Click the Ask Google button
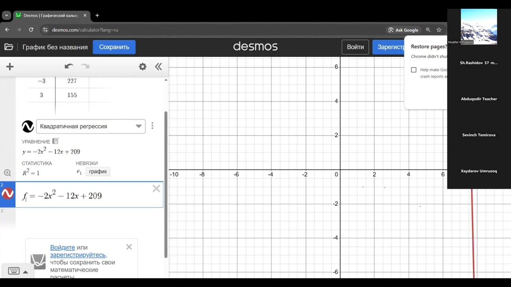 pos(403,30)
